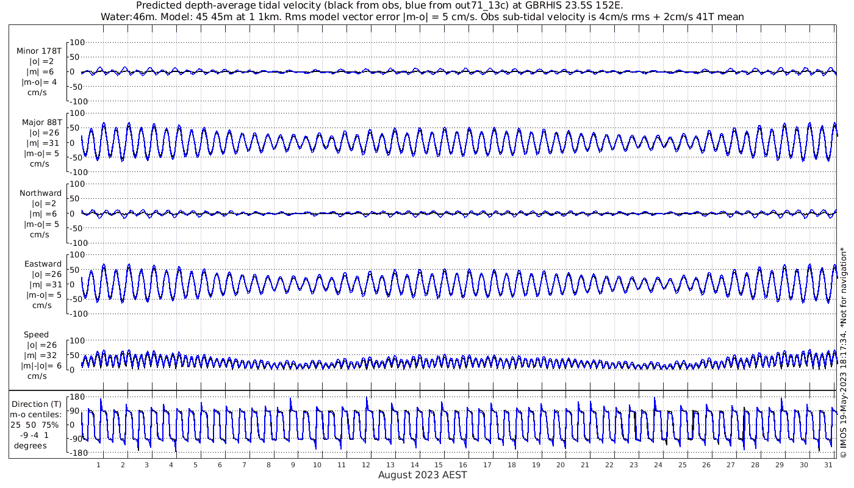Click "|m-o|= 5" in the Northward panel

(x=40, y=224)
